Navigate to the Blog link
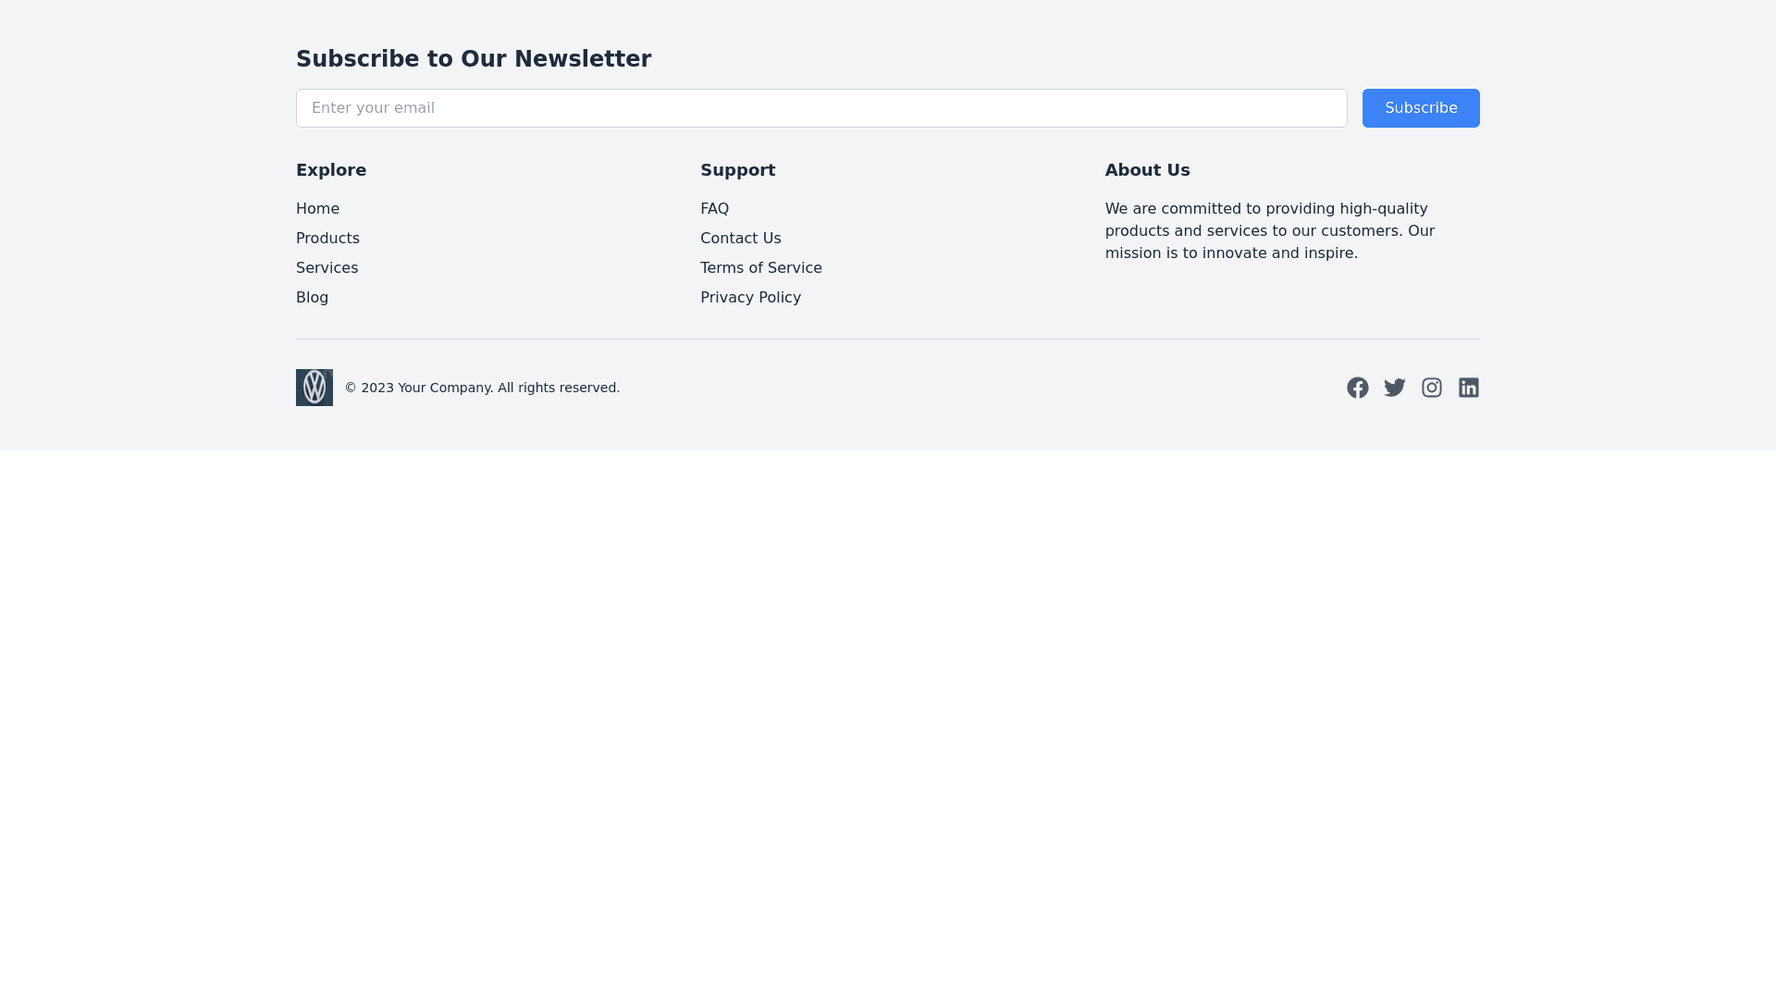 tap(312, 298)
